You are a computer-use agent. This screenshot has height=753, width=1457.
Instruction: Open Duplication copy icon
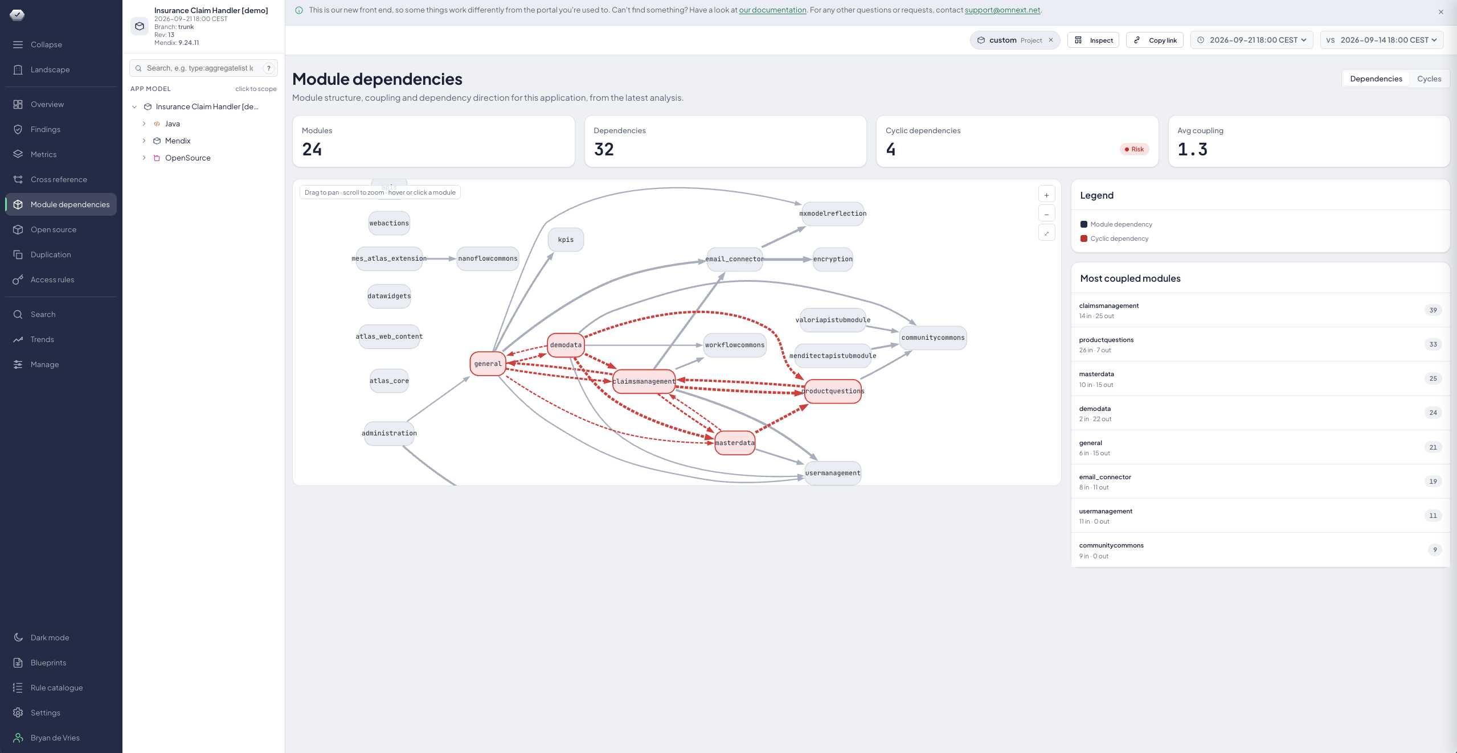(18, 254)
